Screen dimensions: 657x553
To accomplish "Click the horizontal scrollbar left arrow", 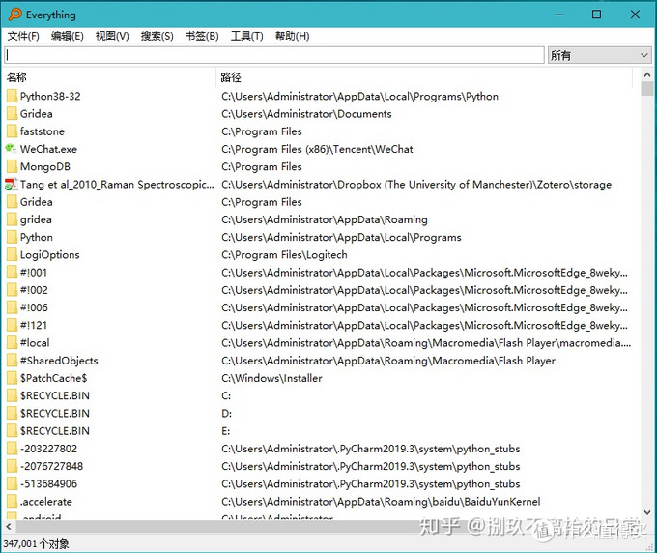I will point(9,526).
